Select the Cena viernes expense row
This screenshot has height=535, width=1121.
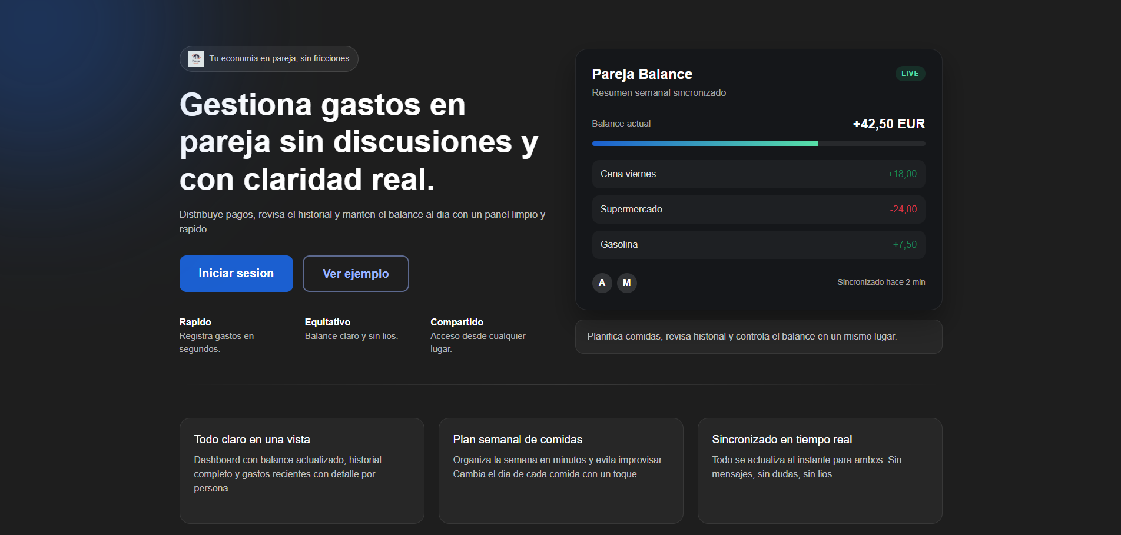pos(758,174)
